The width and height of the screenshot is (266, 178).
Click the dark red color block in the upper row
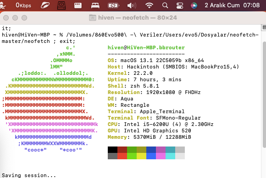(122, 150)
